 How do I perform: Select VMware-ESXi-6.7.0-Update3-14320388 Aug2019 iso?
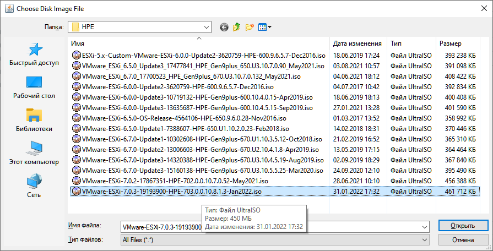coord(203,160)
